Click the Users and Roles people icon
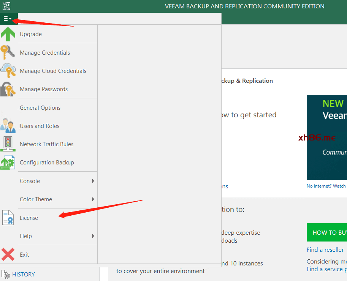347x281 pixels. point(8,126)
